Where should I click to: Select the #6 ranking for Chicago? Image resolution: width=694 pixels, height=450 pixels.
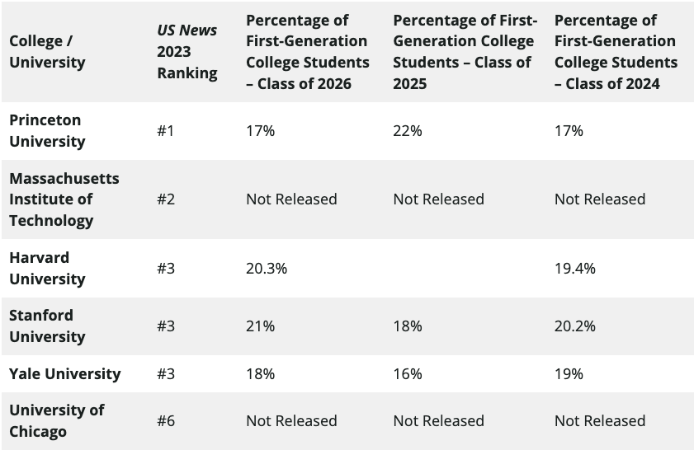click(166, 421)
